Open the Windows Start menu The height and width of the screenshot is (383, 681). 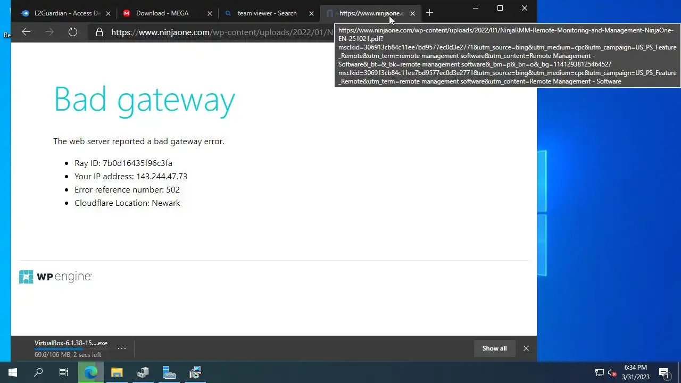point(13,372)
